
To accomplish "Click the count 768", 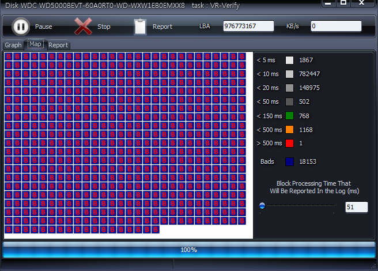I will pos(304,116).
